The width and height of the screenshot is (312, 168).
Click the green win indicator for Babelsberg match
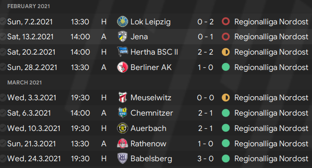tap(226, 159)
